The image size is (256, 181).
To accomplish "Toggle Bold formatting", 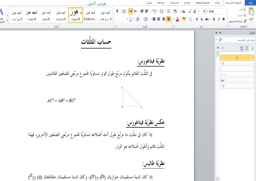I will click(x=224, y=19).
